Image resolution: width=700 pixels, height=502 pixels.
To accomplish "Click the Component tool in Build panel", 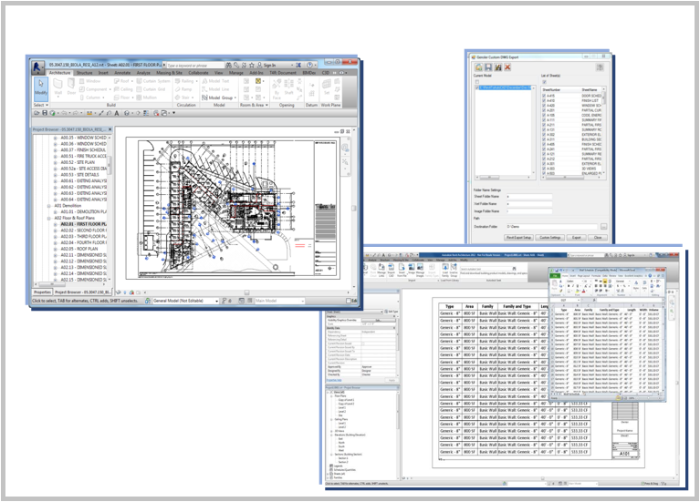I will pyautogui.click(x=94, y=89).
